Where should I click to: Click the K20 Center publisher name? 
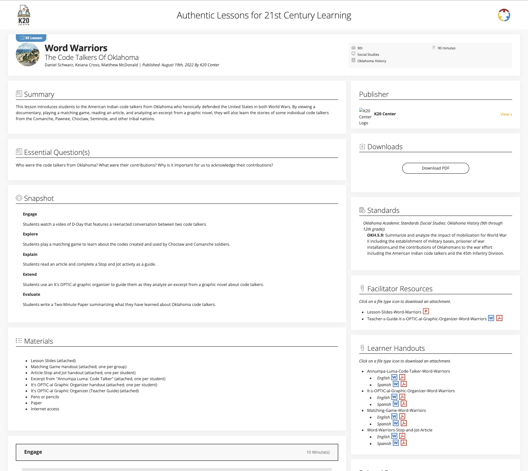[x=385, y=114]
